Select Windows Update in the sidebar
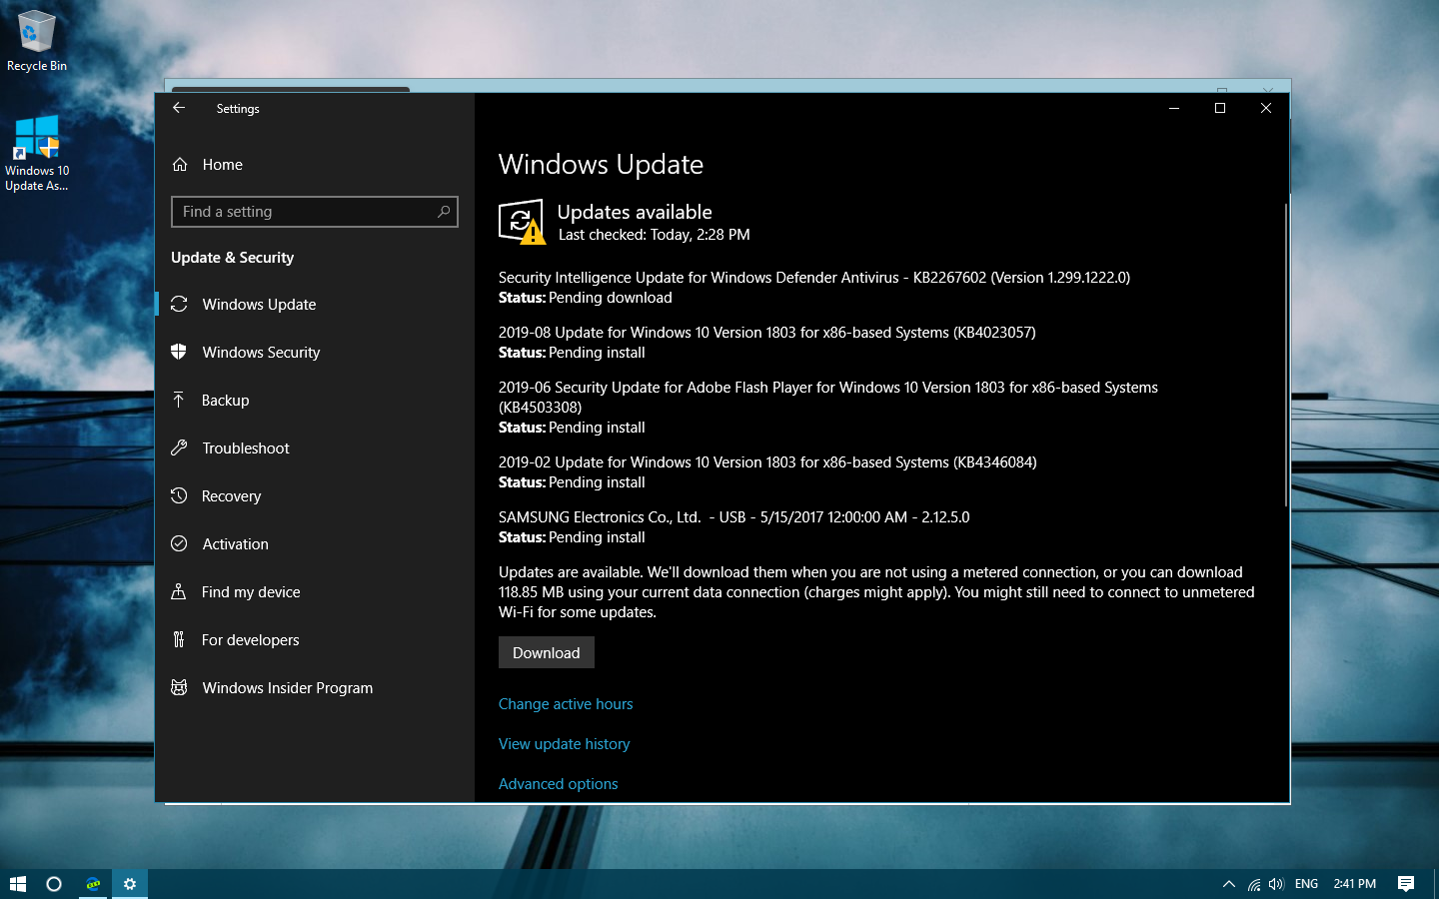The height and width of the screenshot is (899, 1439). 315,304
